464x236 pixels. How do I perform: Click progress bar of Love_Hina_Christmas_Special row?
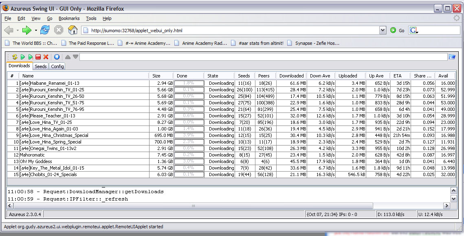point(189,135)
